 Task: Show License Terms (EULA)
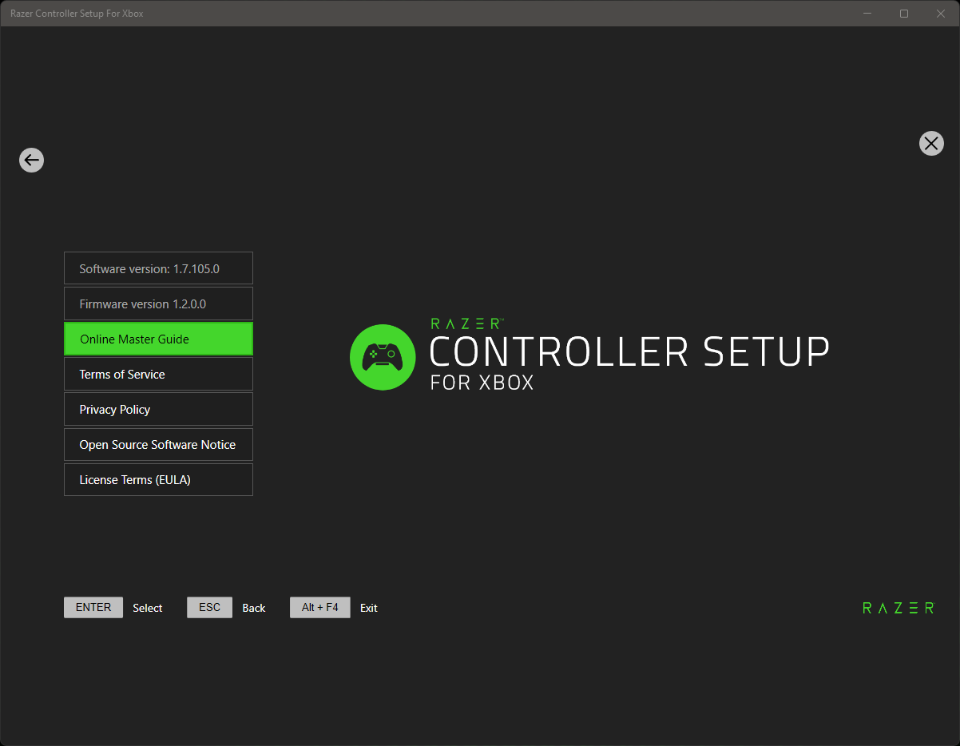click(158, 479)
